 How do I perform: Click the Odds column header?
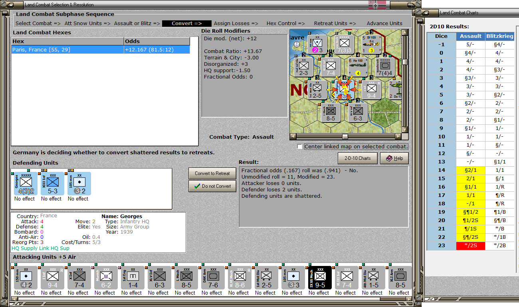click(x=157, y=41)
